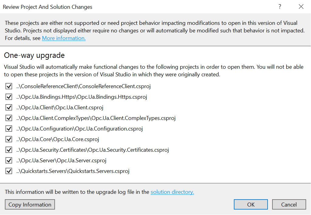Open the More information link
The image size is (311, 215).
point(63,38)
